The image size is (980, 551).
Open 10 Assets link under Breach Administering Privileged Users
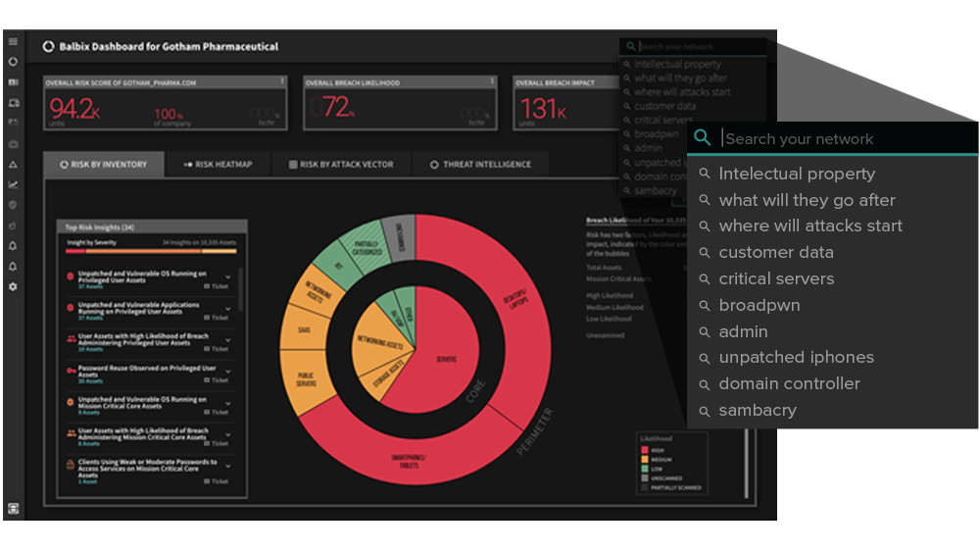tap(90, 349)
